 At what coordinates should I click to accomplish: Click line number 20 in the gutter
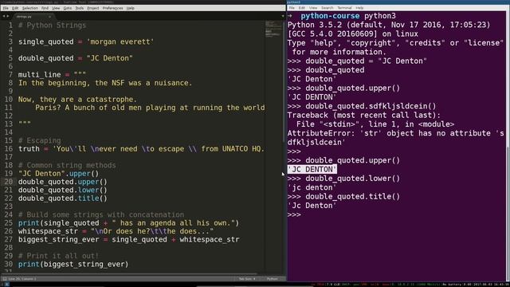pyautogui.click(x=9, y=182)
